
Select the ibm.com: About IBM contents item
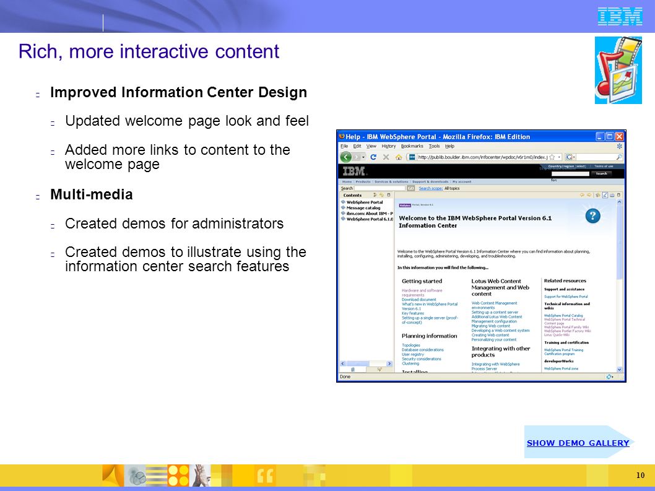coord(370,214)
